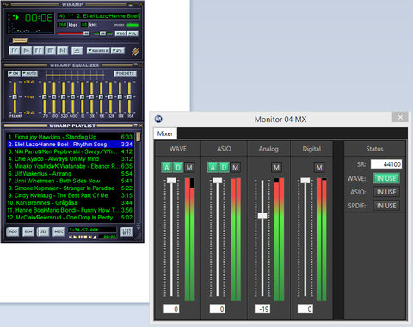Click Winamp lightning bolt about icon
413x327 pixels.
(135, 52)
